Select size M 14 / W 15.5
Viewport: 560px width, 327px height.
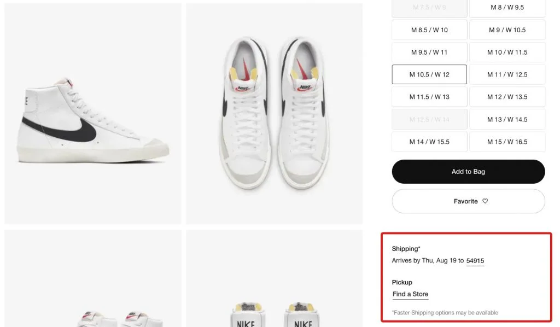[x=429, y=142]
